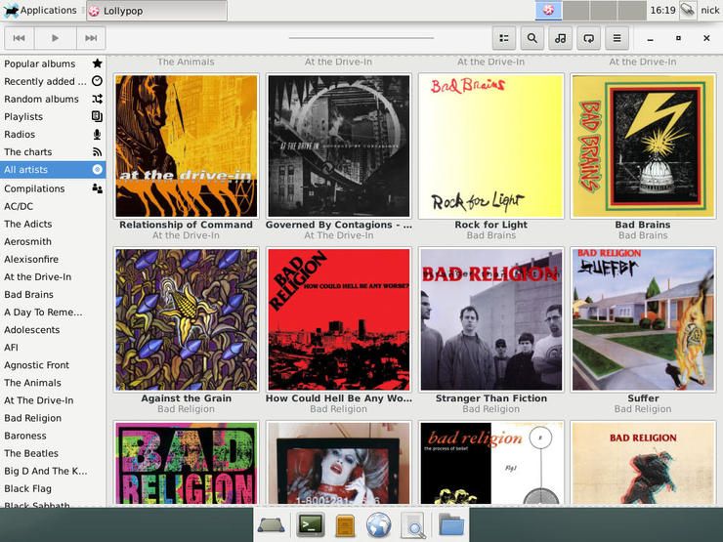
Task: Choose Adolescents in the sidebar
Action: tap(53, 329)
